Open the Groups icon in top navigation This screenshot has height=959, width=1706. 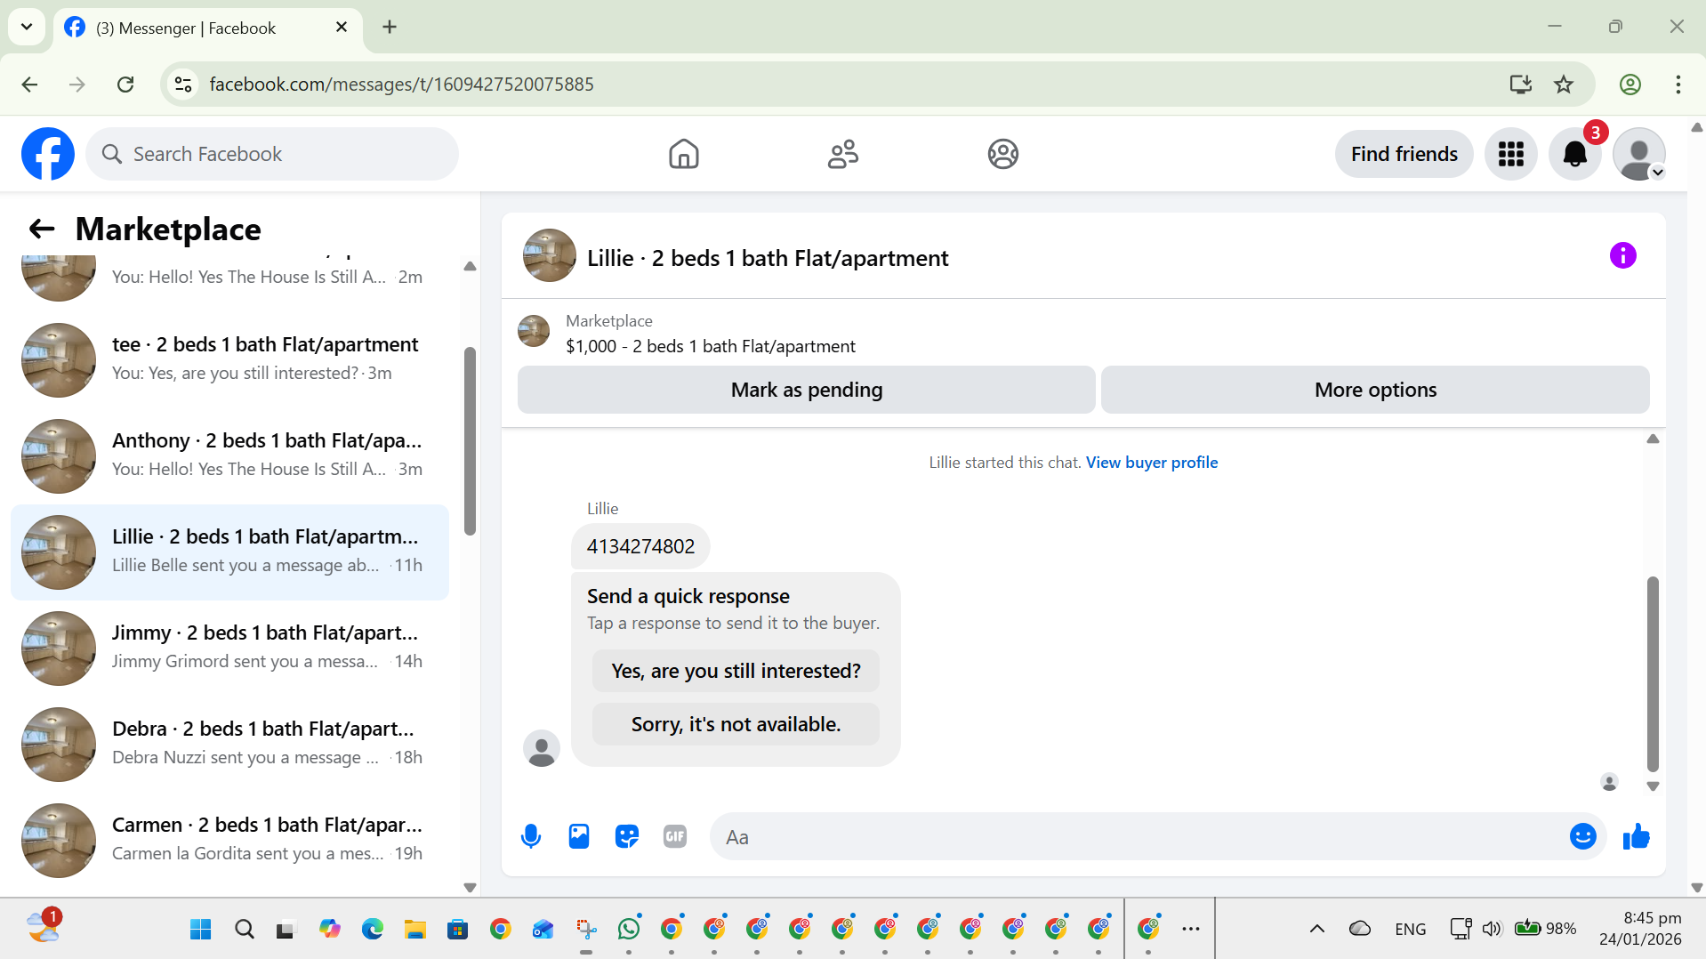point(1002,154)
